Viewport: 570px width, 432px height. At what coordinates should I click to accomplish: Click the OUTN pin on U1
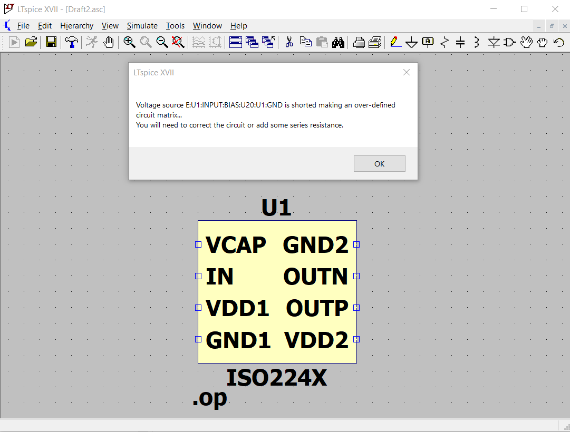[x=356, y=276]
